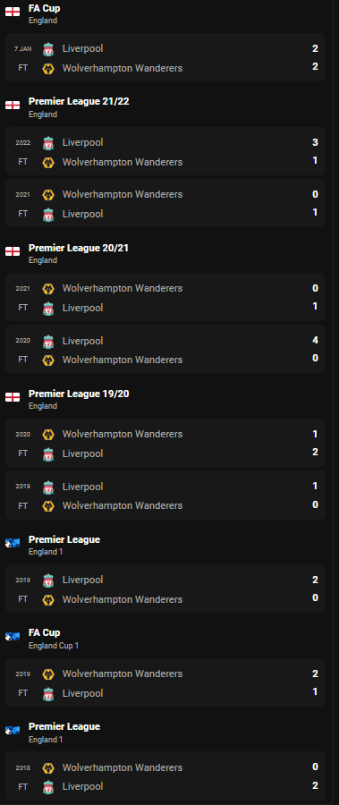Open the Premier League 20/21 competition link
The image size is (339, 805).
pyautogui.click(x=79, y=248)
